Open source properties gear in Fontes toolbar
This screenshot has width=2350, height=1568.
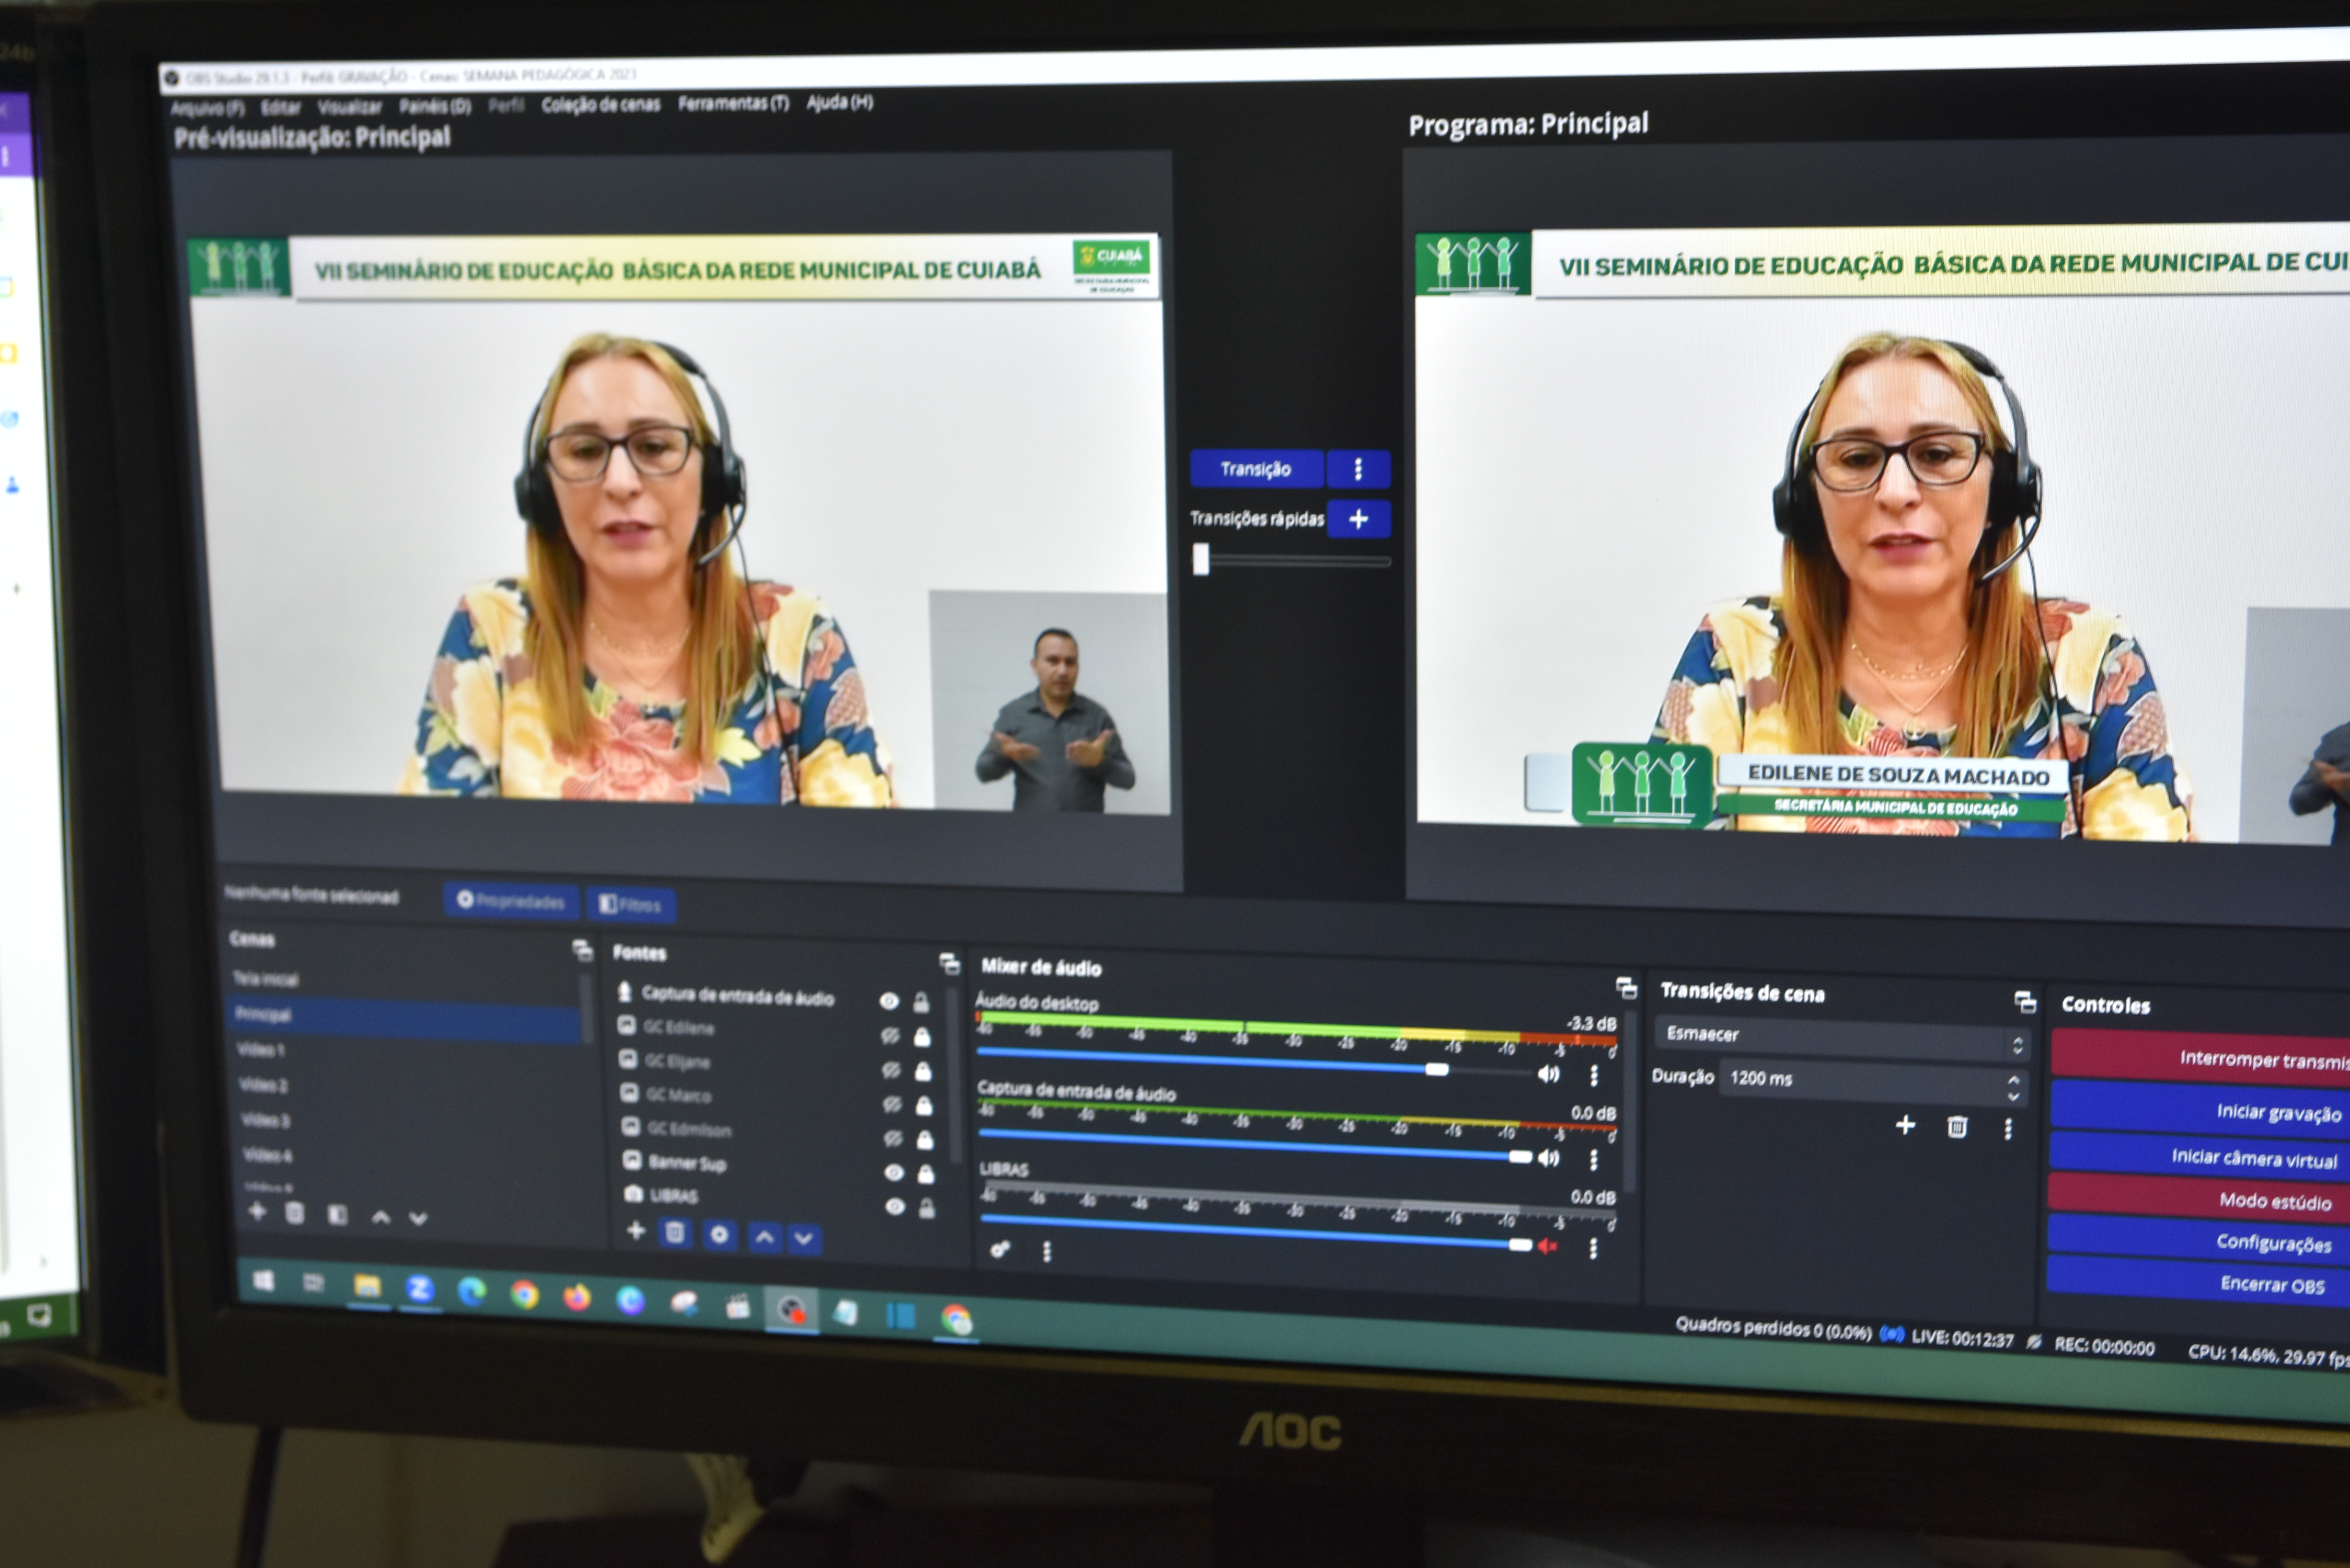[719, 1234]
